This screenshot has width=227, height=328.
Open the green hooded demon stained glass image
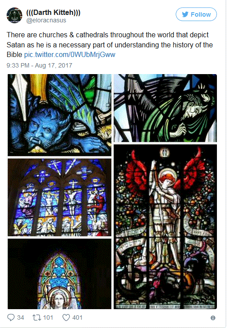(x=165, y=108)
